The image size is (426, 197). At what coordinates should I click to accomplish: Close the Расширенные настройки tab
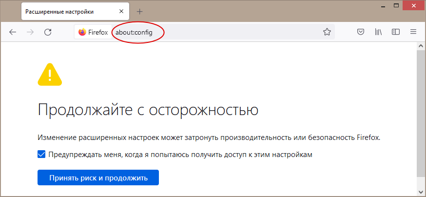pyautogui.click(x=121, y=11)
